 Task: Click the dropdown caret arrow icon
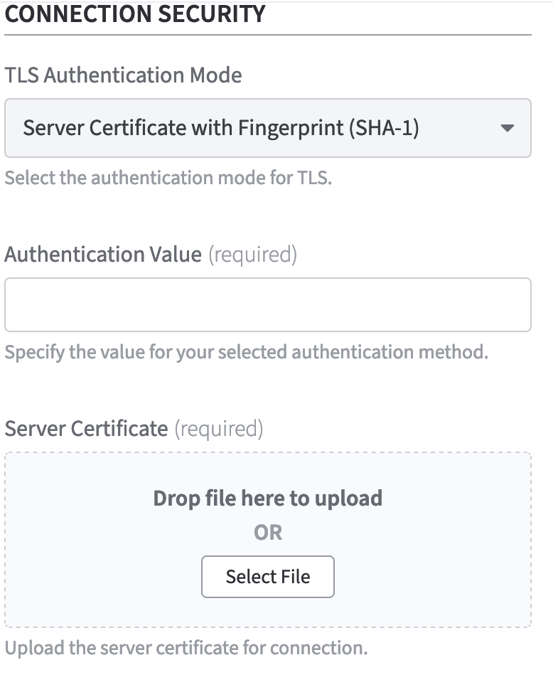pos(507,129)
